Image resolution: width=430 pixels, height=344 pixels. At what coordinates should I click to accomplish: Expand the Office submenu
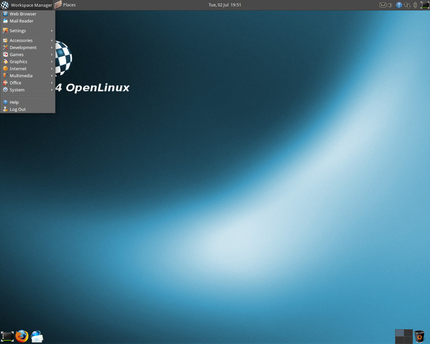point(28,83)
